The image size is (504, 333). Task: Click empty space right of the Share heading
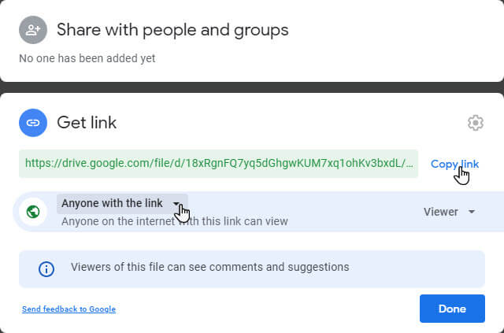tap(394, 30)
